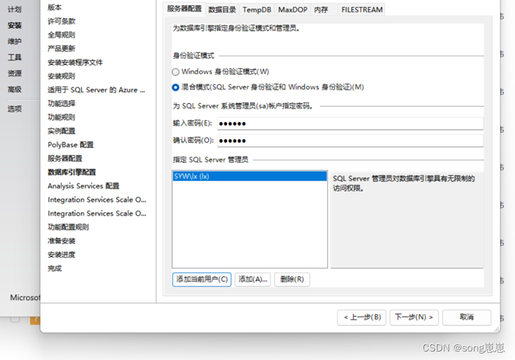Open the MaxDOP tab

[x=292, y=10]
